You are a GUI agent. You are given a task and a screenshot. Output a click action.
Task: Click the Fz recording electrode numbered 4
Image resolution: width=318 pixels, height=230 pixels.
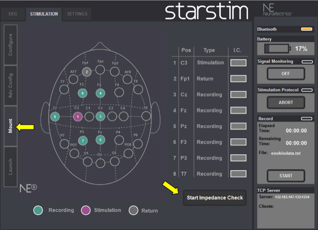pyautogui.click(x=101, y=93)
